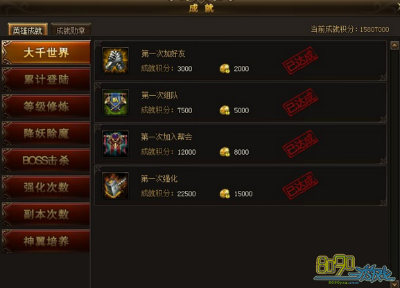Click the guild flag icon for 第一次加入帮会
This screenshot has width=400, height=288.
click(x=115, y=144)
